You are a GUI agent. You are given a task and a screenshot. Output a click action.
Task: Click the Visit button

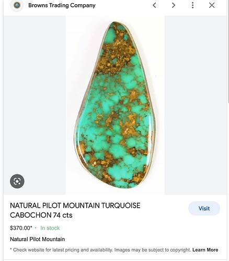tap(204, 208)
